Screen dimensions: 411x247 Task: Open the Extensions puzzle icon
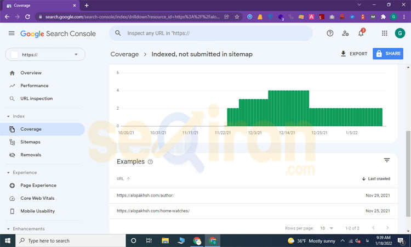click(x=383, y=17)
